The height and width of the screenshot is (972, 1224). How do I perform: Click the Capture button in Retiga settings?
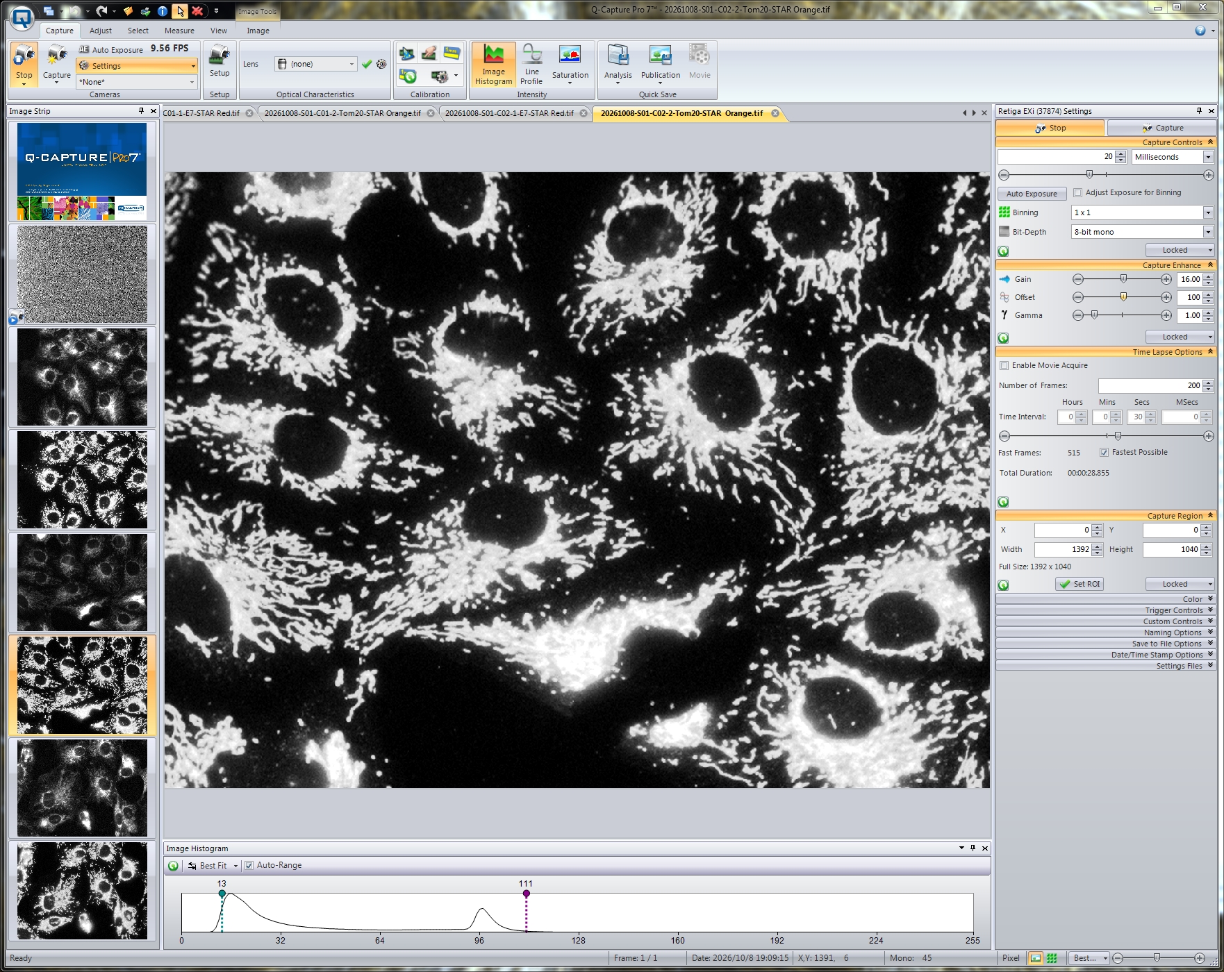tap(1162, 128)
